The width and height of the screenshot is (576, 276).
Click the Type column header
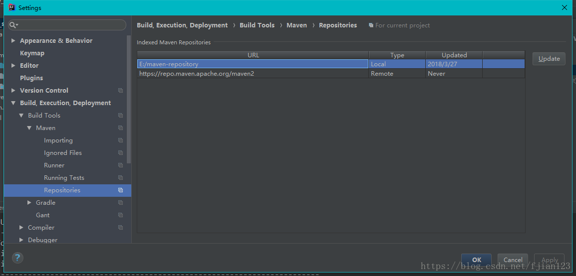pyautogui.click(x=397, y=55)
